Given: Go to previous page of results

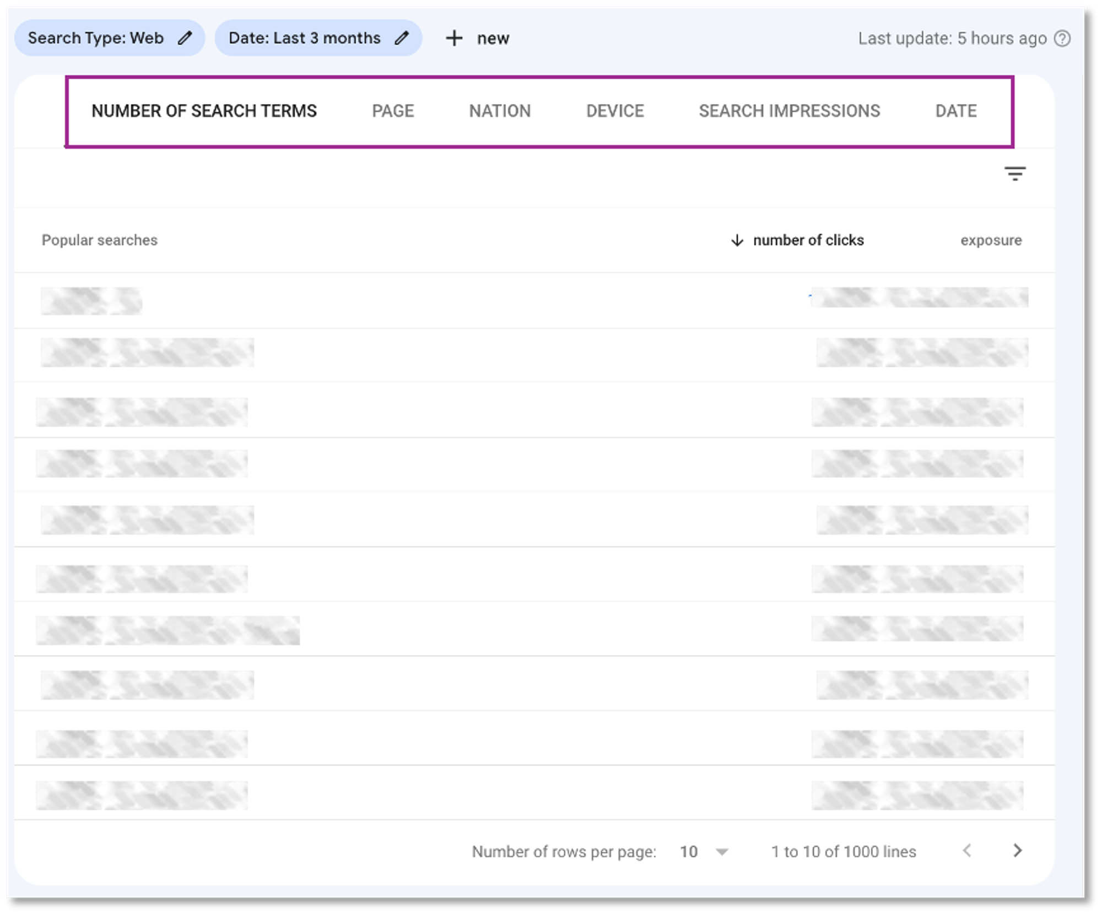Looking at the screenshot, I should (x=967, y=851).
